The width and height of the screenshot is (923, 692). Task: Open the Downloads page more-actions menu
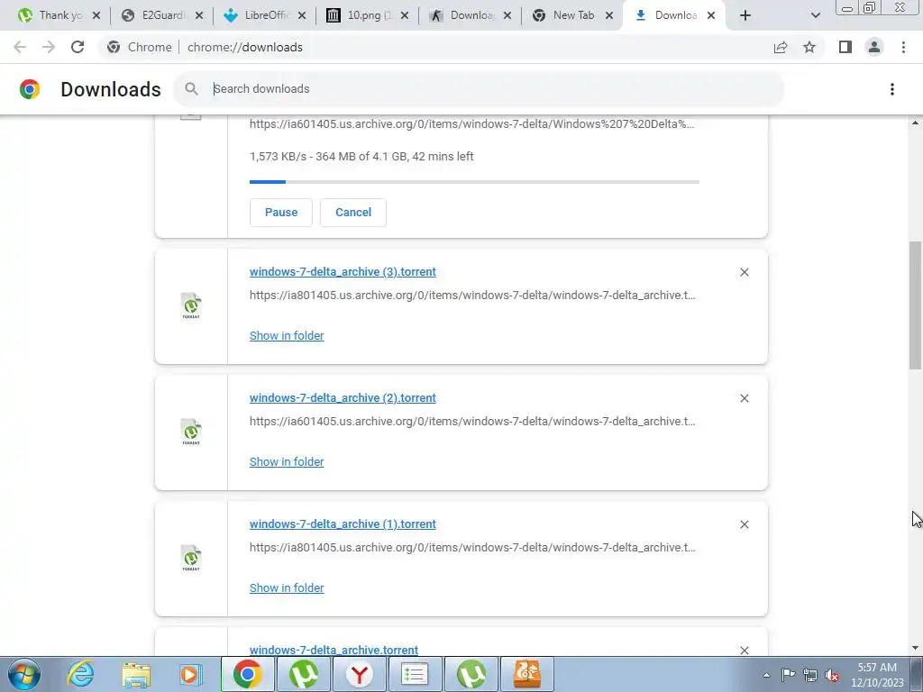click(892, 89)
